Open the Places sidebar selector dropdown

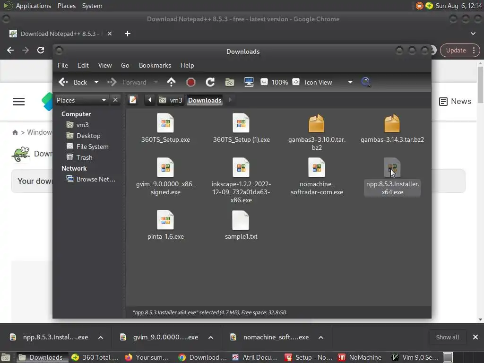pyautogui.click(x=81, y=100)
